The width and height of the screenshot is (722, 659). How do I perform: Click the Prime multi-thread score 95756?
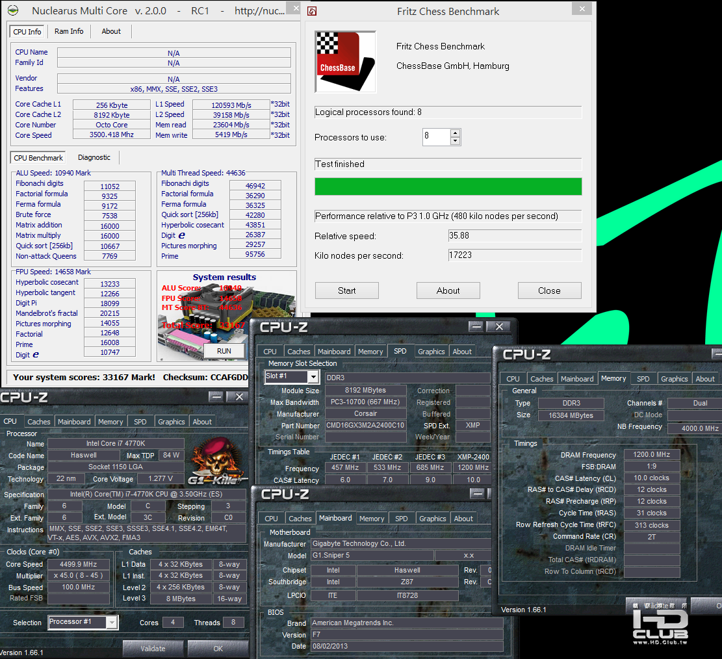click(x=255, y=254)
